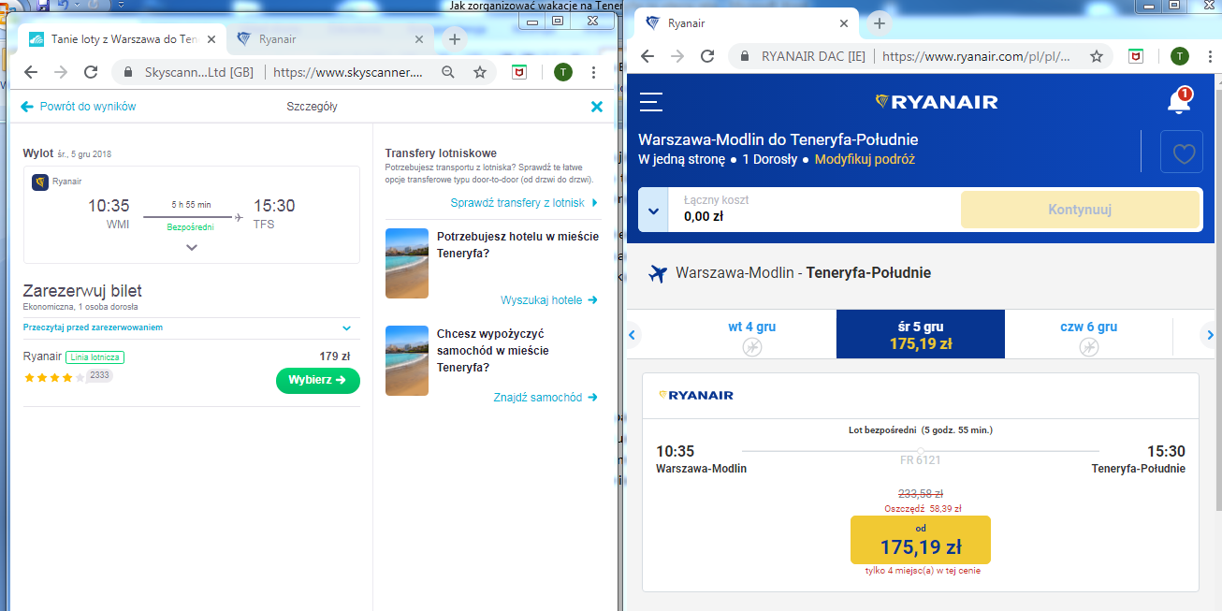This screenshot has width=1222, height=611.
Task: Open the green T profile avatar in Ryanair window
Action: tap(1179, 56)
